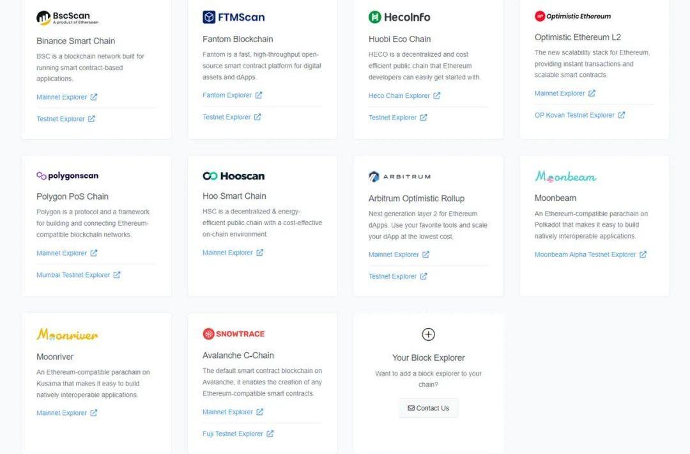
Task: Click the FTMScan logo
Action: [233, 17]
